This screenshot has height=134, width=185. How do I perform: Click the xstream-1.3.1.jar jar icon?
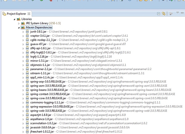(27, 73)
